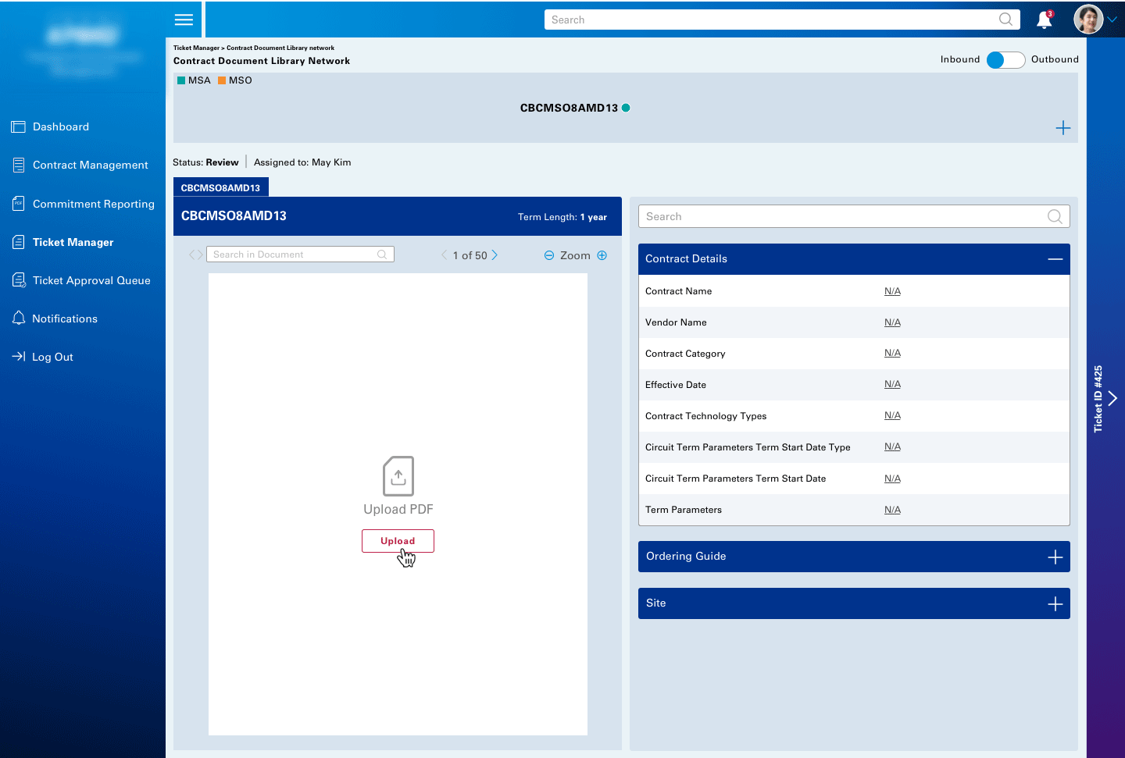Open the hamburger menu icon
This screenshot has width=1125, height=758.
[184, 20]
